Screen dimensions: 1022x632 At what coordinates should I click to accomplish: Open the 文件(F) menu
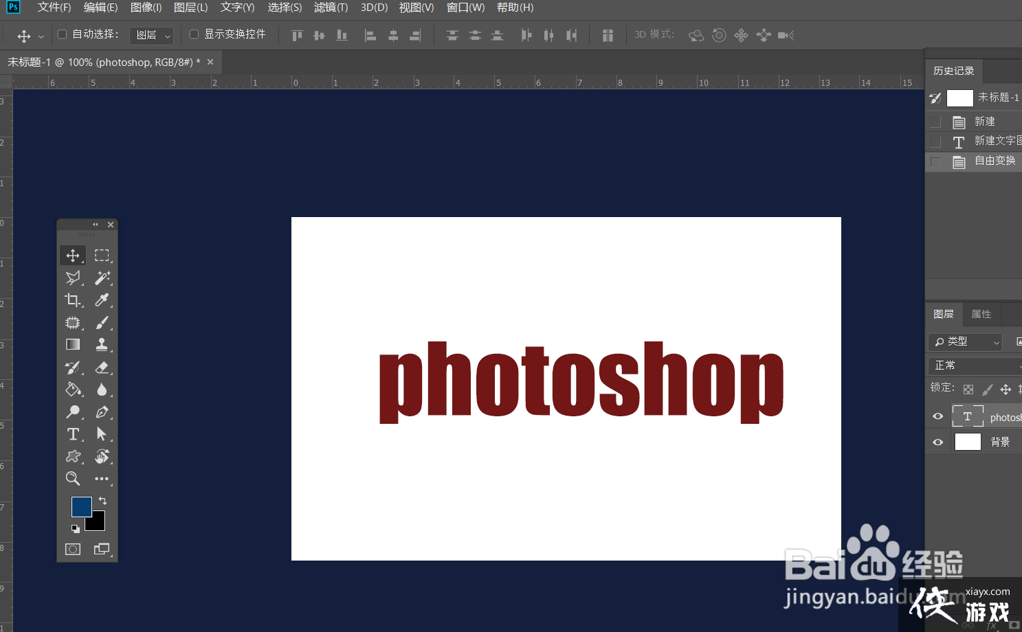(54, 8)
